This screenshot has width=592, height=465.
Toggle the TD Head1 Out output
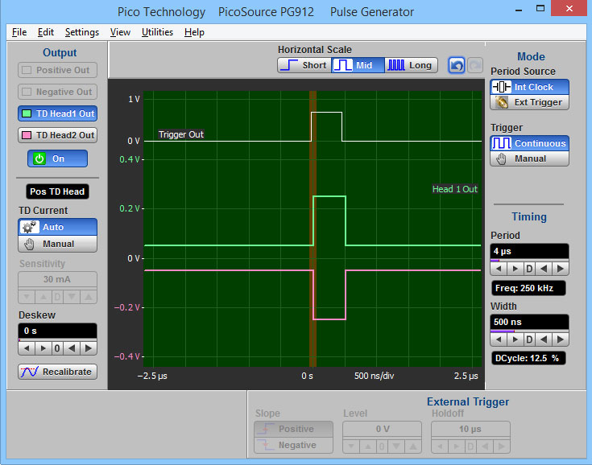(57, 113)
